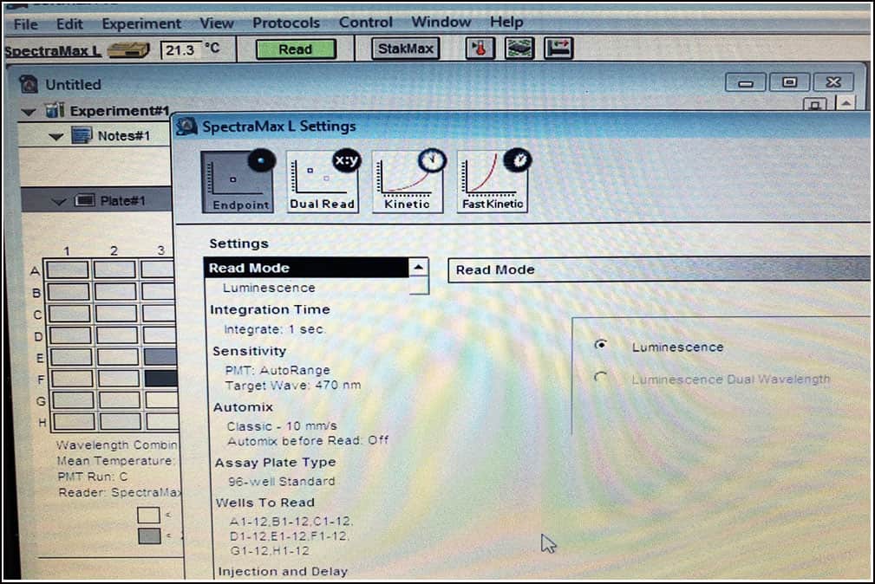The width and height of the screenshot is (875, 584).
Task: Select the Automix settings category
Action: tap(243, 407)
